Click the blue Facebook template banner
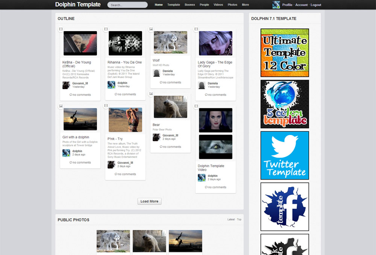This screenshot has height=255, width=376. pos(285,207)
